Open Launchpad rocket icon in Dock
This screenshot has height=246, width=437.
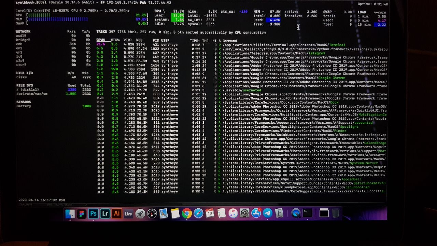[x=140, y=214]
